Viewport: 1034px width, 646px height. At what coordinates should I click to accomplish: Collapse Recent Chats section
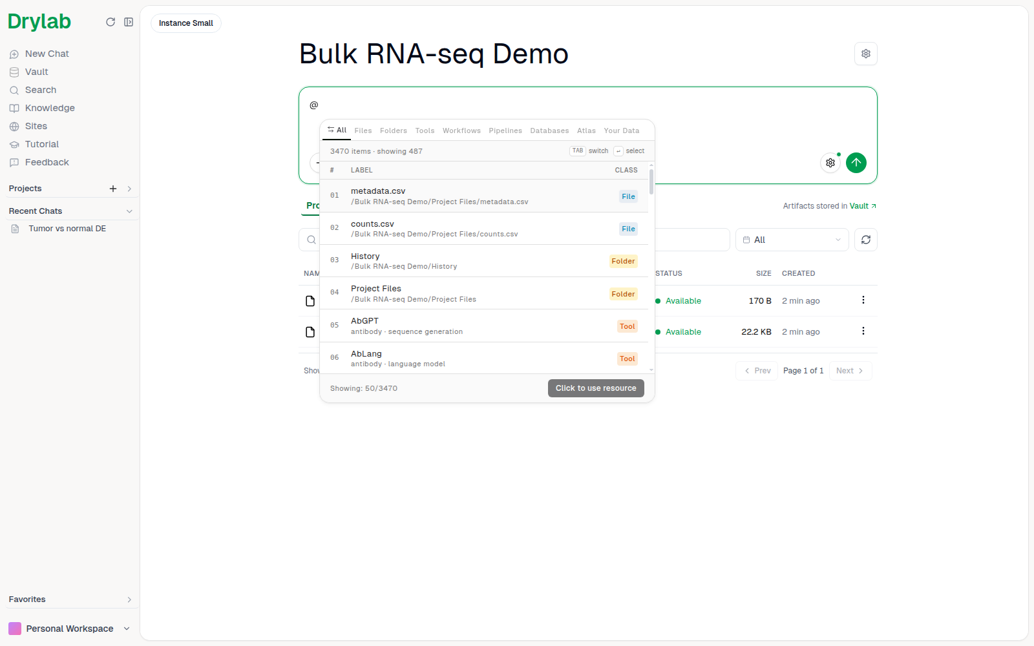coord(129,211)
